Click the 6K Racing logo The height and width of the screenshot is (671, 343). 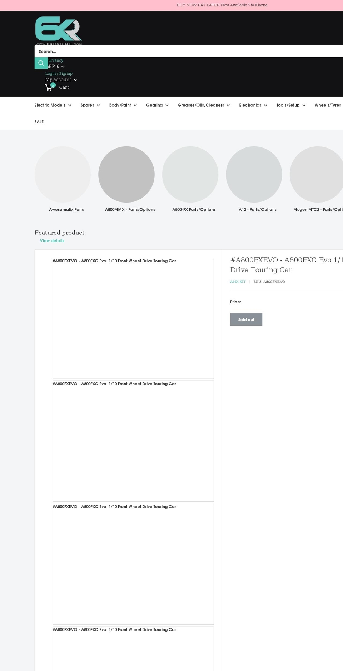point(59,31)
